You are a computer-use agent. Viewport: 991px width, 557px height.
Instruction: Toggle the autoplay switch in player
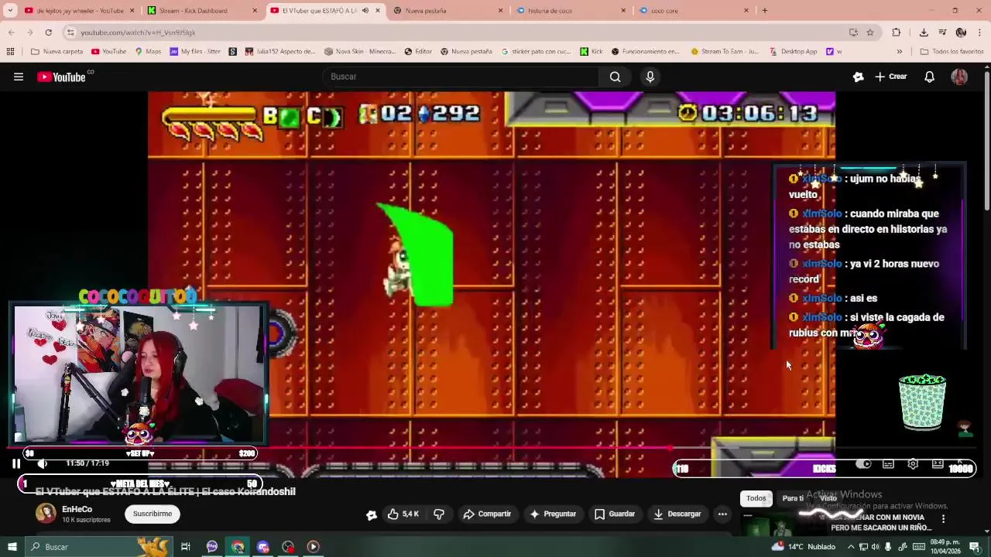[x=863, y=464]
